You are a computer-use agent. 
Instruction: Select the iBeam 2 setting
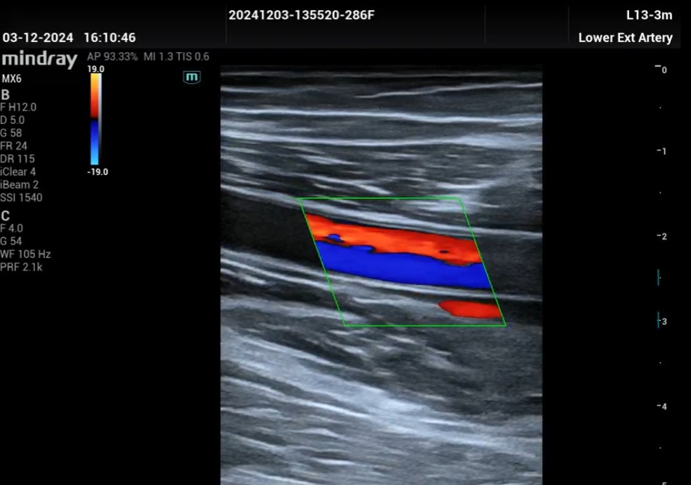[x=19, y=184]
